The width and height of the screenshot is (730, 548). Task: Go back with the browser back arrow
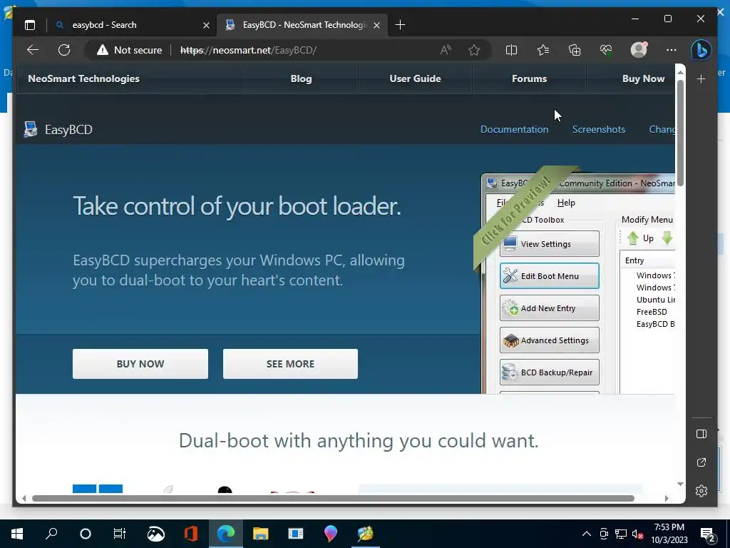coord(33,50)
